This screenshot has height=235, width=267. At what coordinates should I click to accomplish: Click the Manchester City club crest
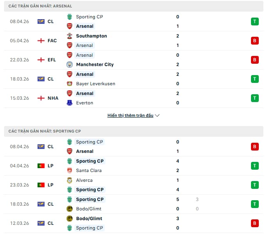[x=70, y=65]
